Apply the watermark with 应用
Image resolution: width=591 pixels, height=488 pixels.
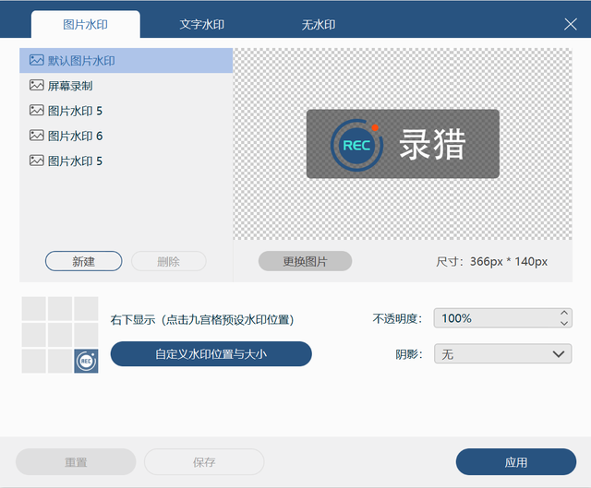click(516, 461)
